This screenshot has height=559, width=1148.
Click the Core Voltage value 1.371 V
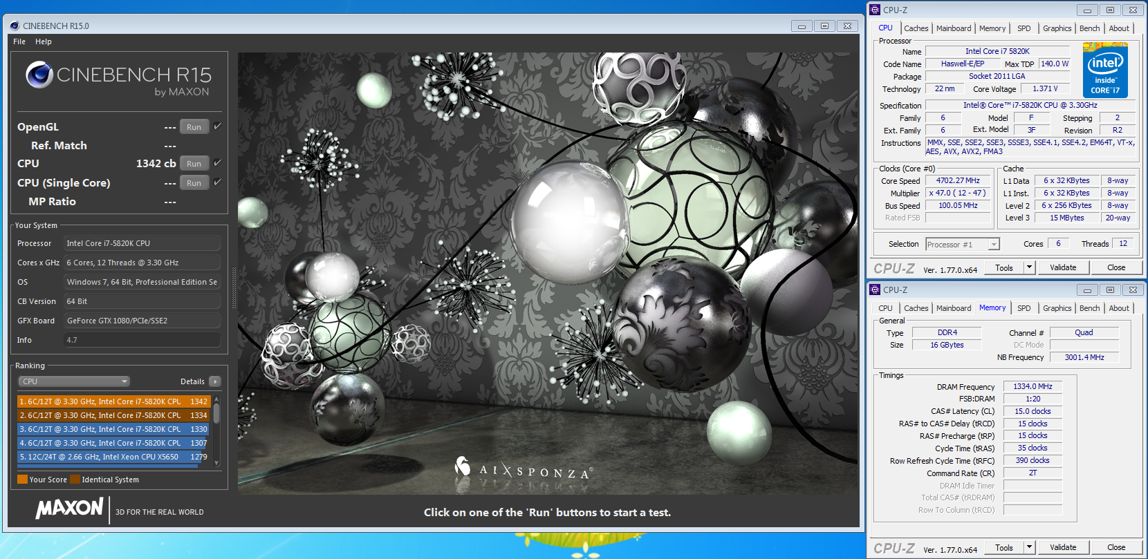click(1045, 89)
